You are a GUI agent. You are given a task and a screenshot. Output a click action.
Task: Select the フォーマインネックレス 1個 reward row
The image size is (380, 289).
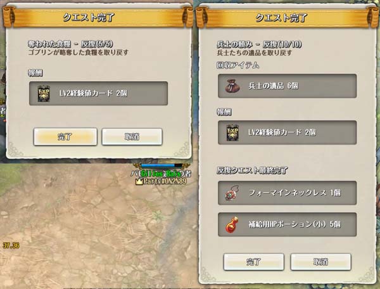click(x=287, y=193)
